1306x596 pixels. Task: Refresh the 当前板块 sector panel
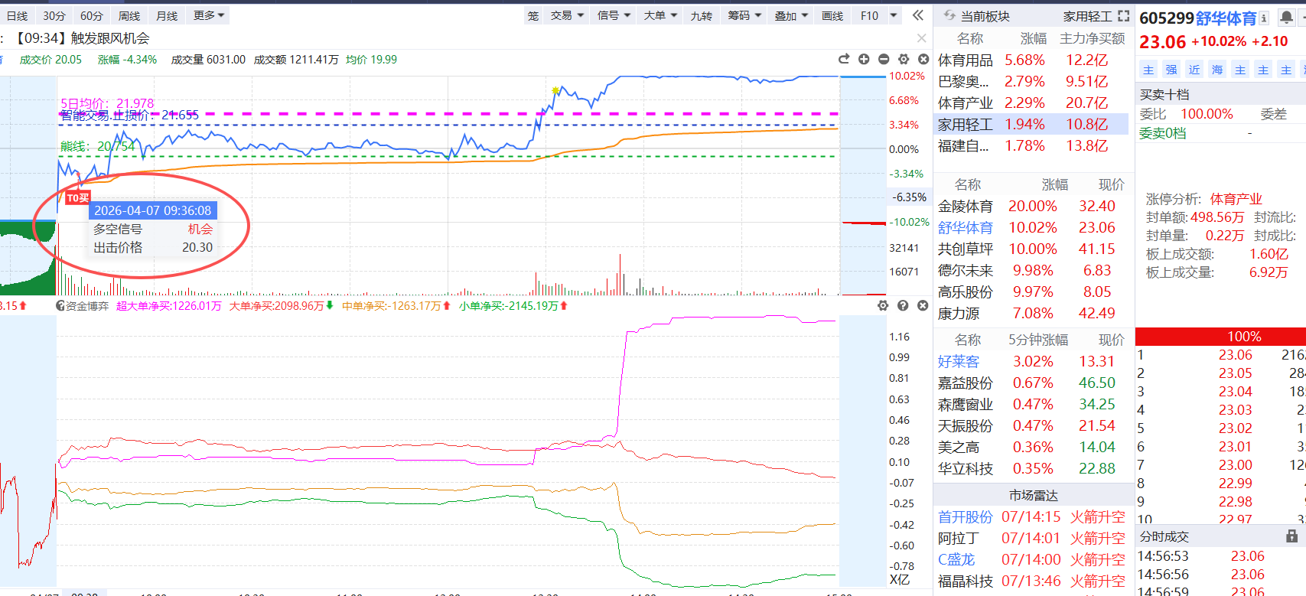click(949, 16)
